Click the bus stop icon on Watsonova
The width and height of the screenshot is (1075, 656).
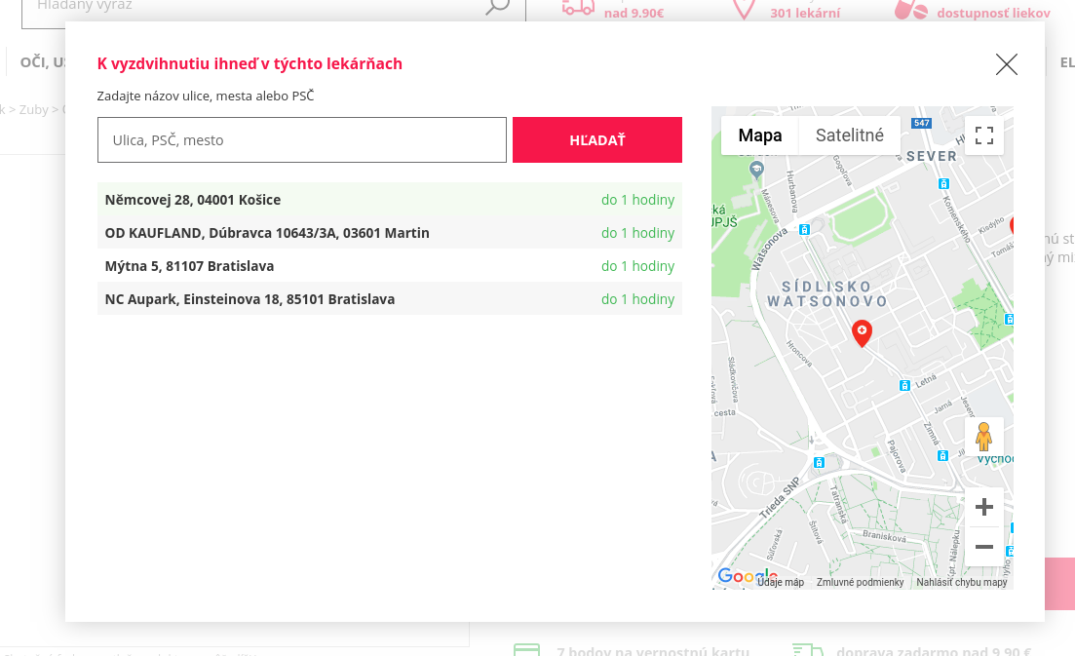coord(805,230)
